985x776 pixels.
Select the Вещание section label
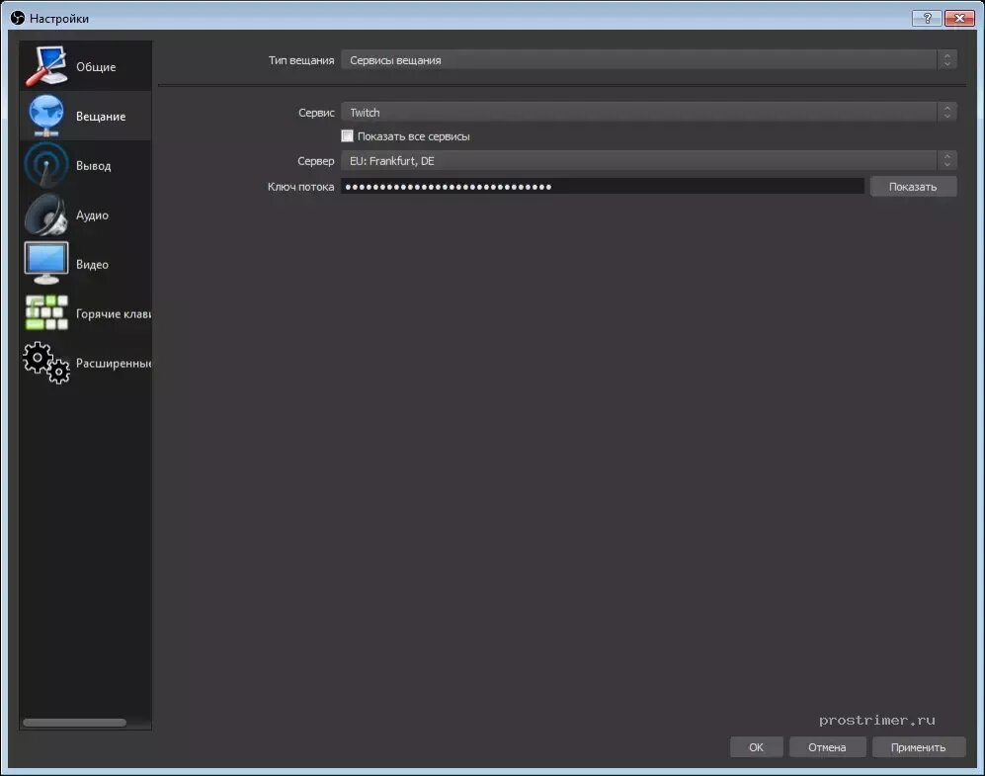click(101, 117)
